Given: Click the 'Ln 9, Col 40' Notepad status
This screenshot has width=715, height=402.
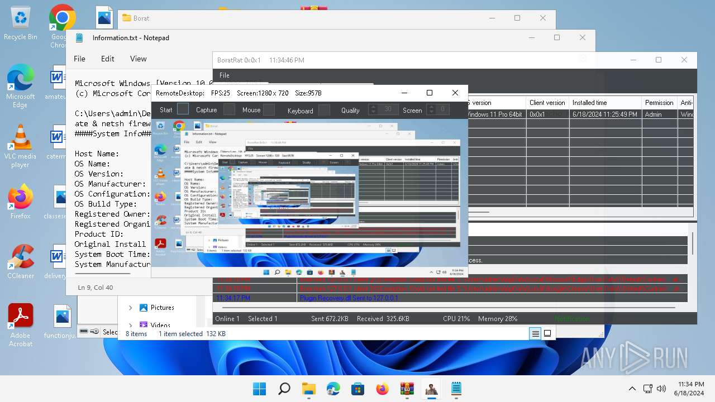Looking at the screenshot, I should [96, 288].
